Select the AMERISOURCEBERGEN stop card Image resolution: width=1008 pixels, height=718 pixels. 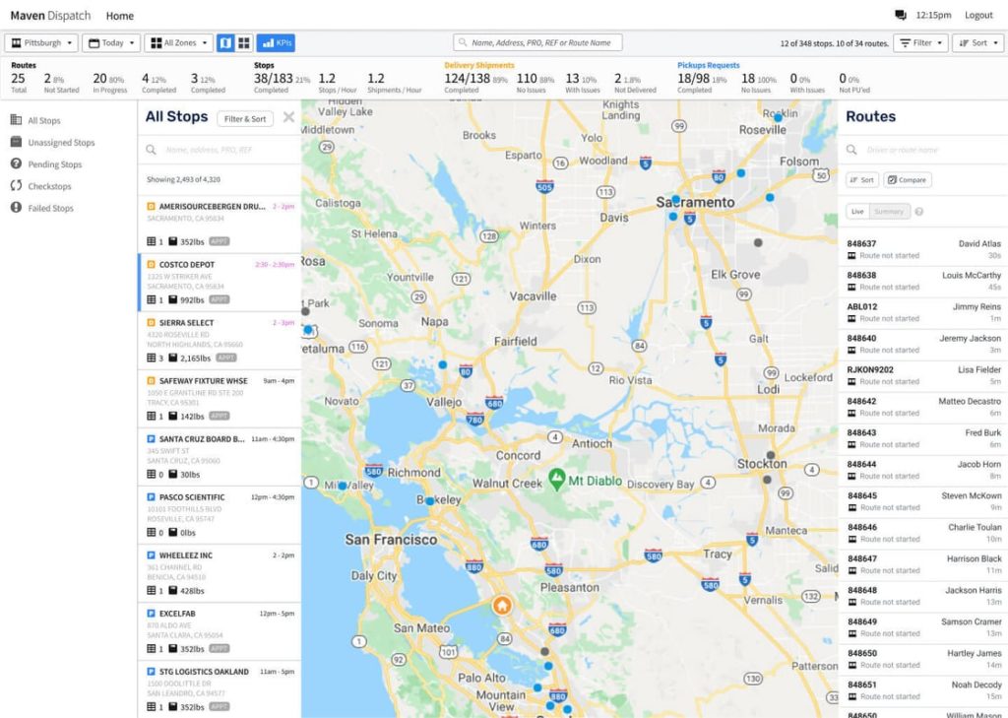pyautogui.click(x=220, y=225)
